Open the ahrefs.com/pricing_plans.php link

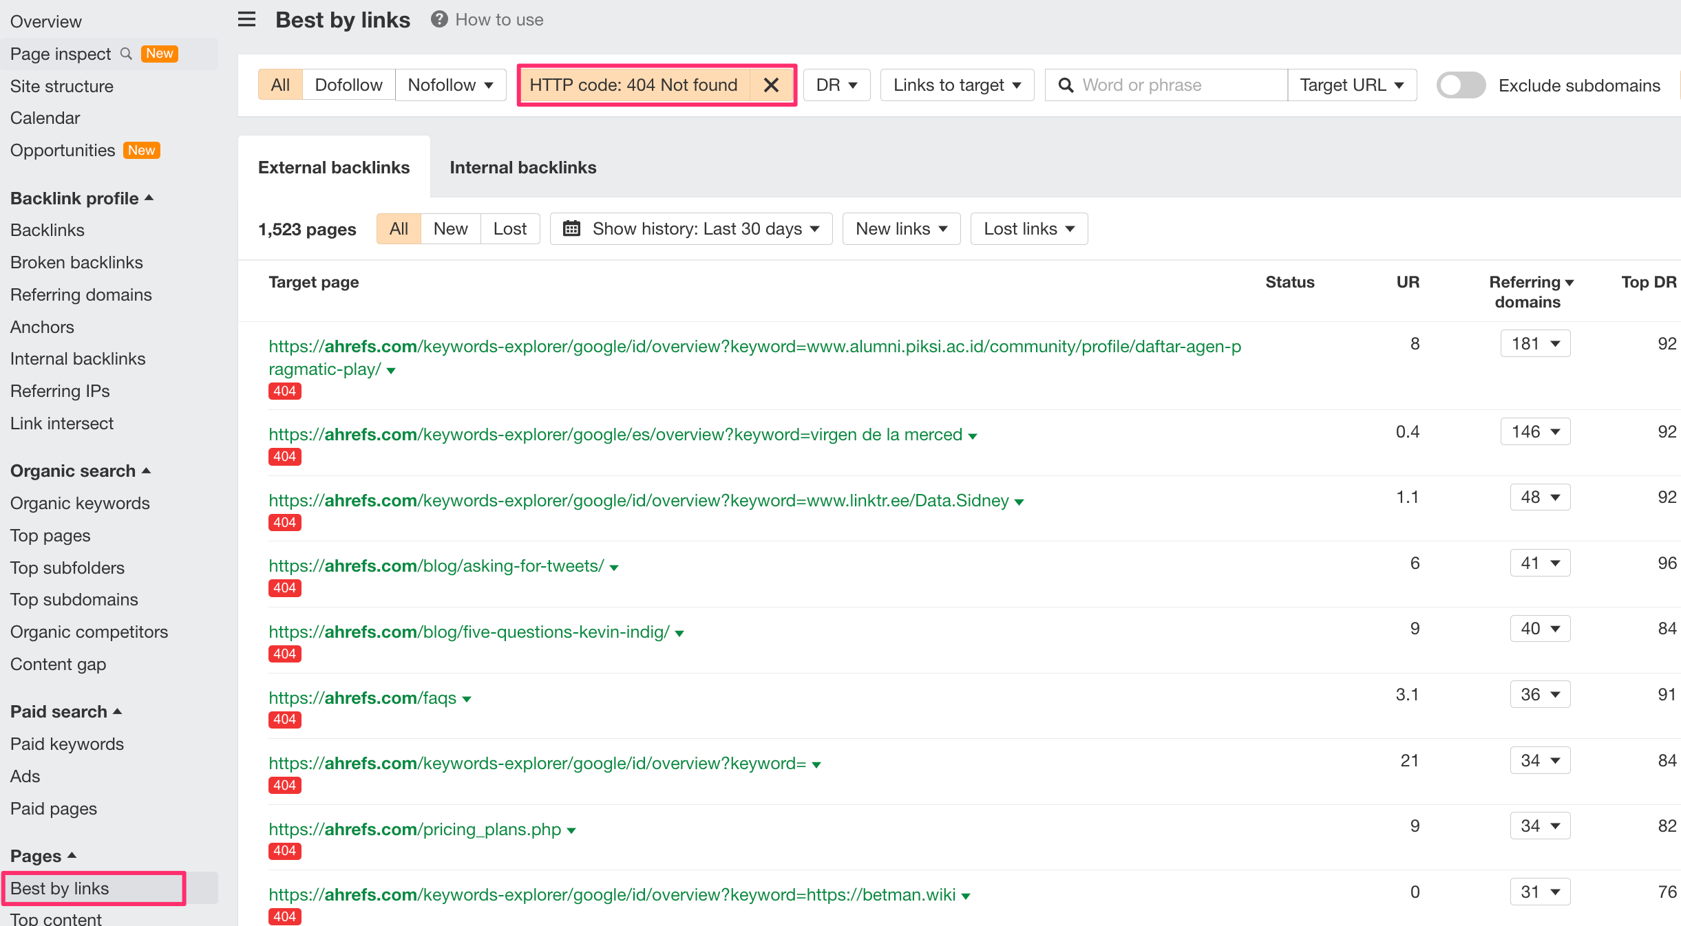(x=414, y=829)
